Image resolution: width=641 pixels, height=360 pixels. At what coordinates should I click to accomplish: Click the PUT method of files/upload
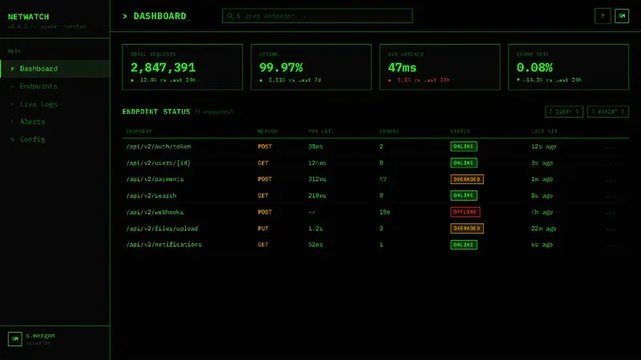pyautogui.click(x=263, y=229)
